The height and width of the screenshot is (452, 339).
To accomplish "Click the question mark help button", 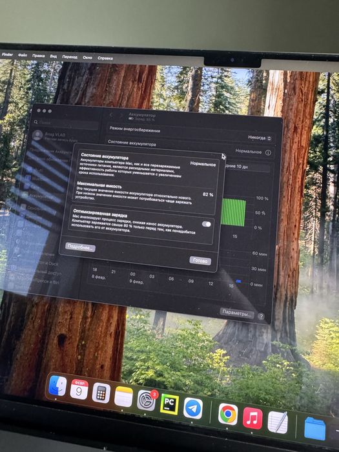I will coord(261,316).
